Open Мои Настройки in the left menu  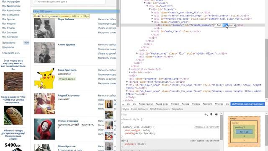click(x=10, y=37)
